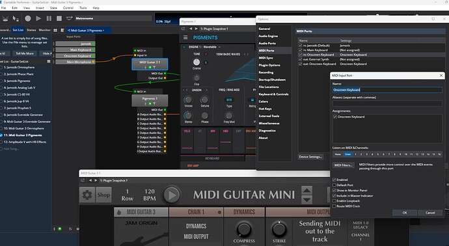Pause the main transport
Image resolution: width=449 pixels, height=246 pixels.
pyautogui.click(x=49, y=18)
